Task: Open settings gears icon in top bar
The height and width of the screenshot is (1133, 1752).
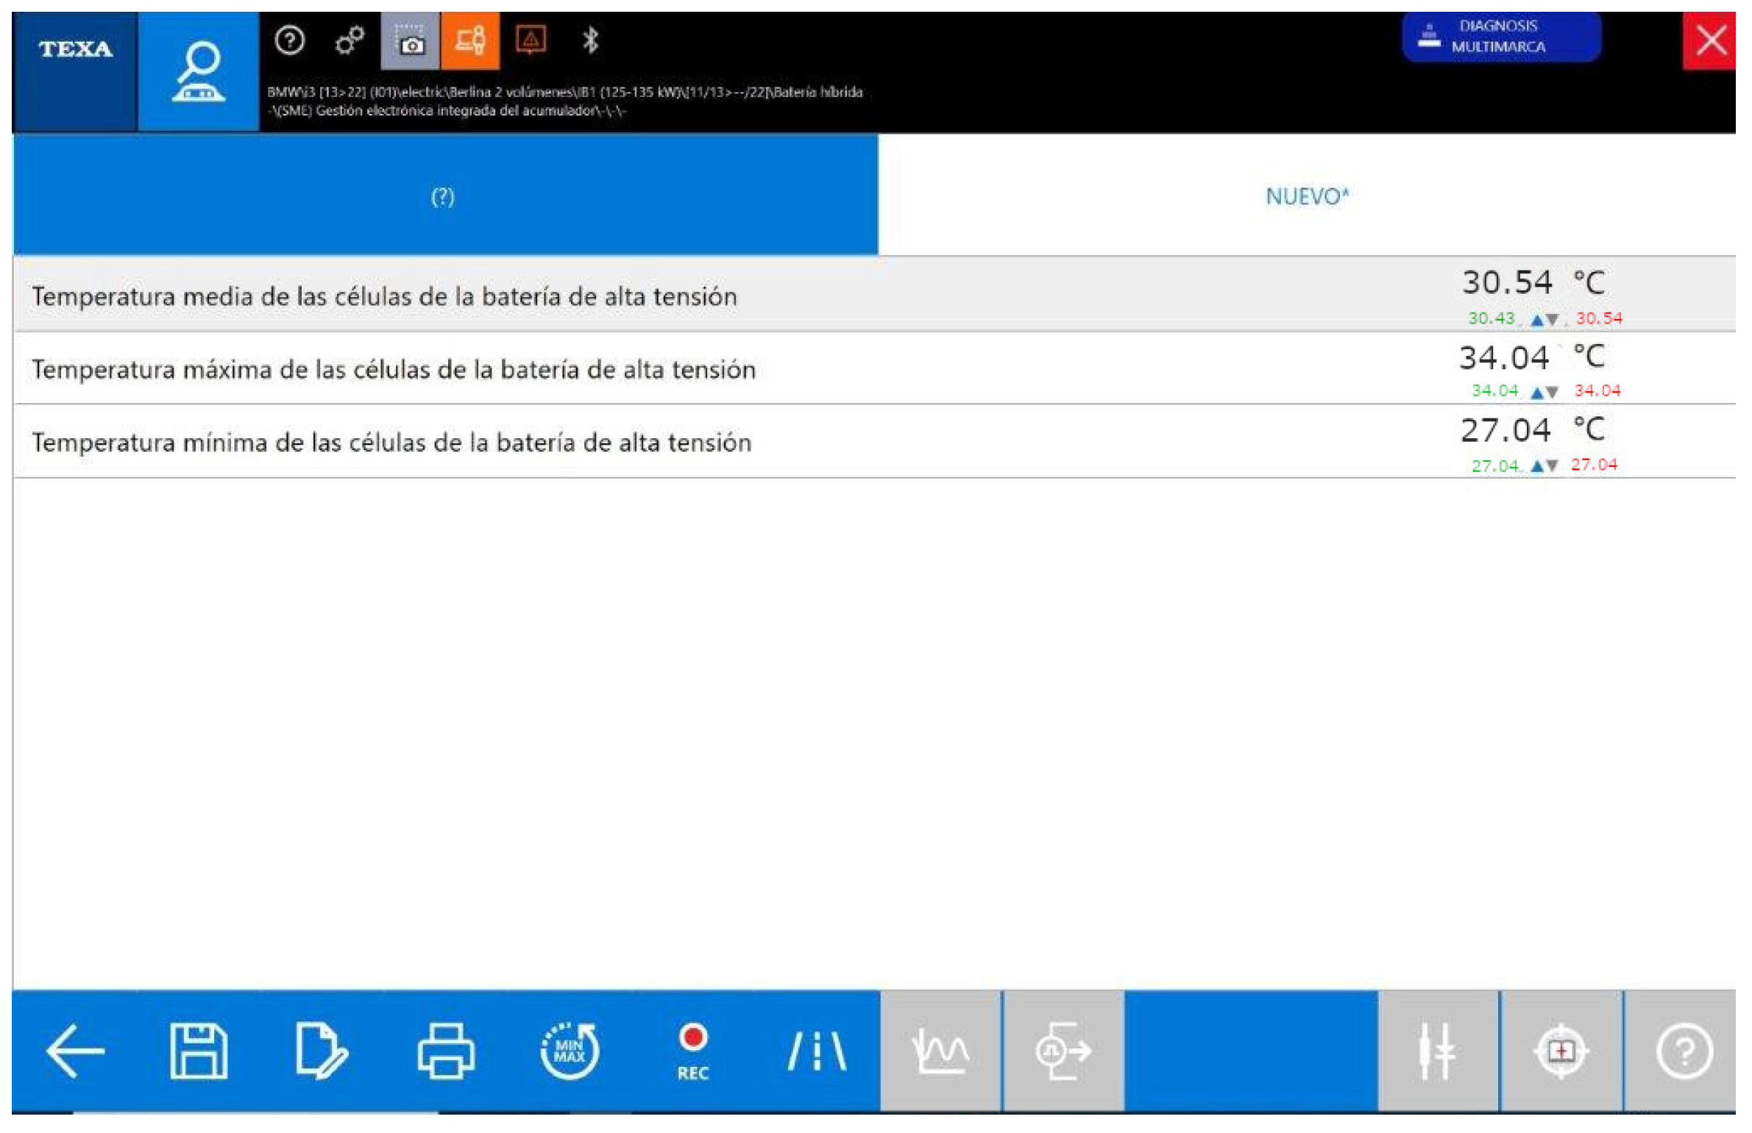Action: [x=350, y=41]
